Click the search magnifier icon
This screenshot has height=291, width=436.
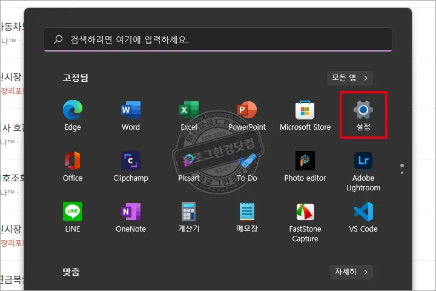coord(58,39)
